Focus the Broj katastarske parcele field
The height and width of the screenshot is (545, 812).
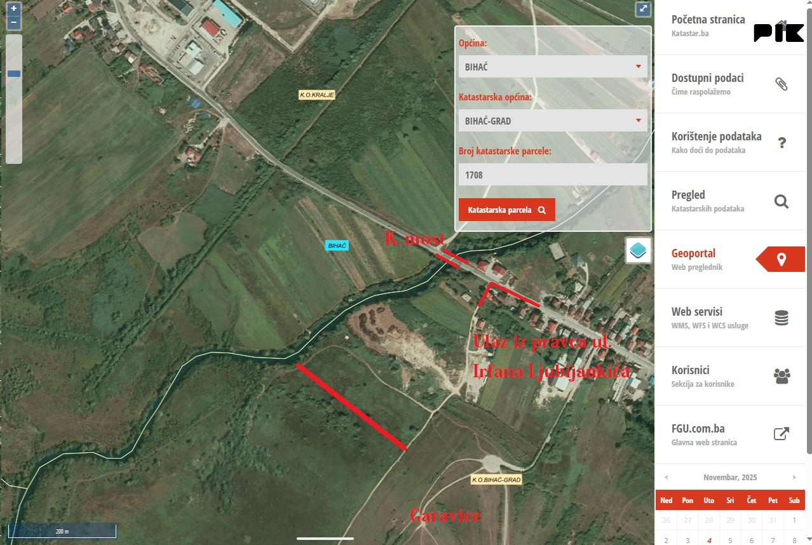[553, 175]
